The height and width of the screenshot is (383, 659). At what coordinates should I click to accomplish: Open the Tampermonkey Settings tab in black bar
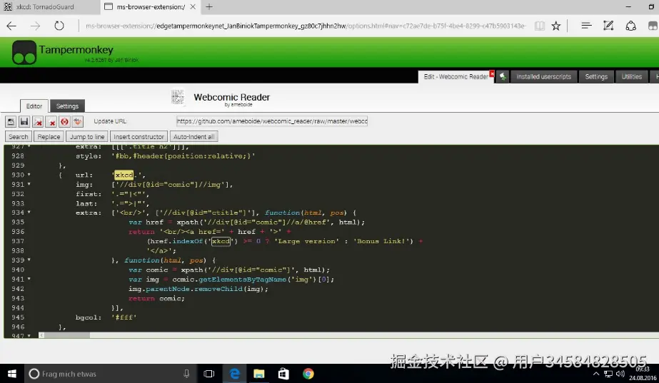point(596,77)
